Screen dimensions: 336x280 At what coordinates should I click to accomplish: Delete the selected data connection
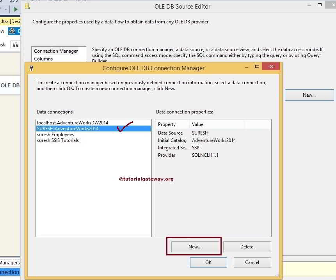click(x=247, y=246)
